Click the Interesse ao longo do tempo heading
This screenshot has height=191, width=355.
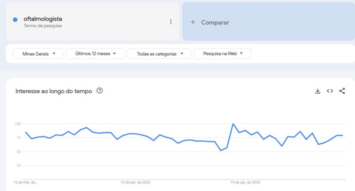tap(54, 91)
